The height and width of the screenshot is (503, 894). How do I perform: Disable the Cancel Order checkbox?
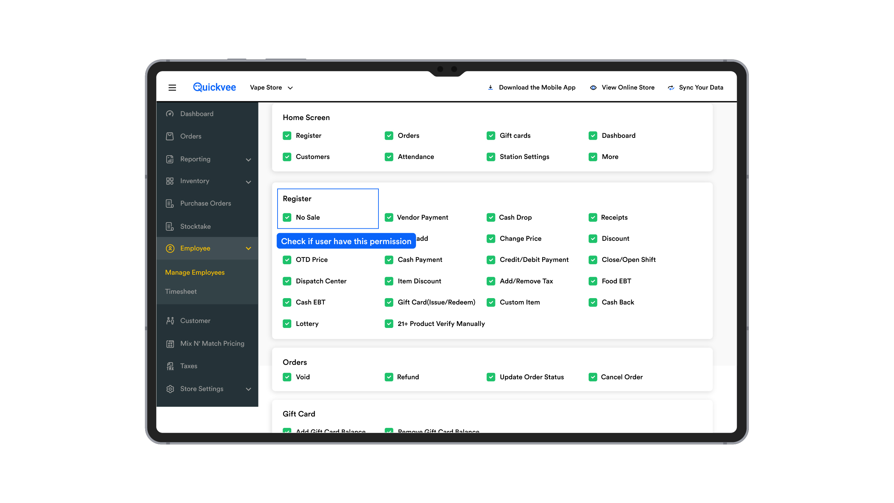coord(592,377)
